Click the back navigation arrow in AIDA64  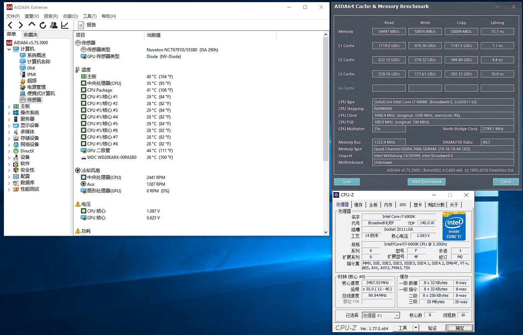click(x=10, y=25)
